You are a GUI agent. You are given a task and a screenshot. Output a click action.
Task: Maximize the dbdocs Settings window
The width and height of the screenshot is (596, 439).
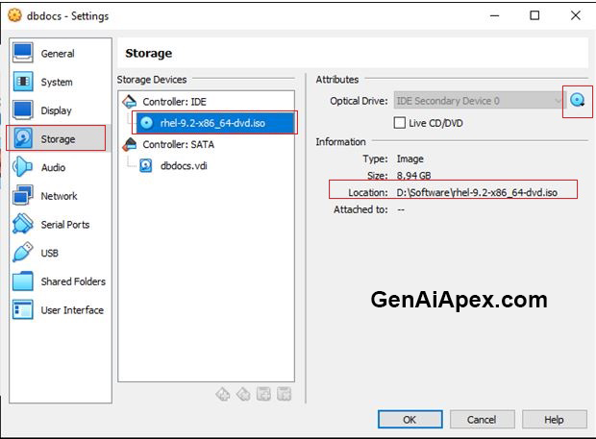[x=534, y=15]
